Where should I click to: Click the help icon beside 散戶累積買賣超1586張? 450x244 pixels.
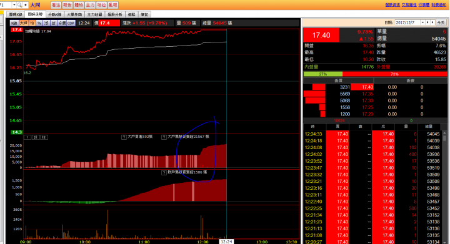[x=164, y=173]
